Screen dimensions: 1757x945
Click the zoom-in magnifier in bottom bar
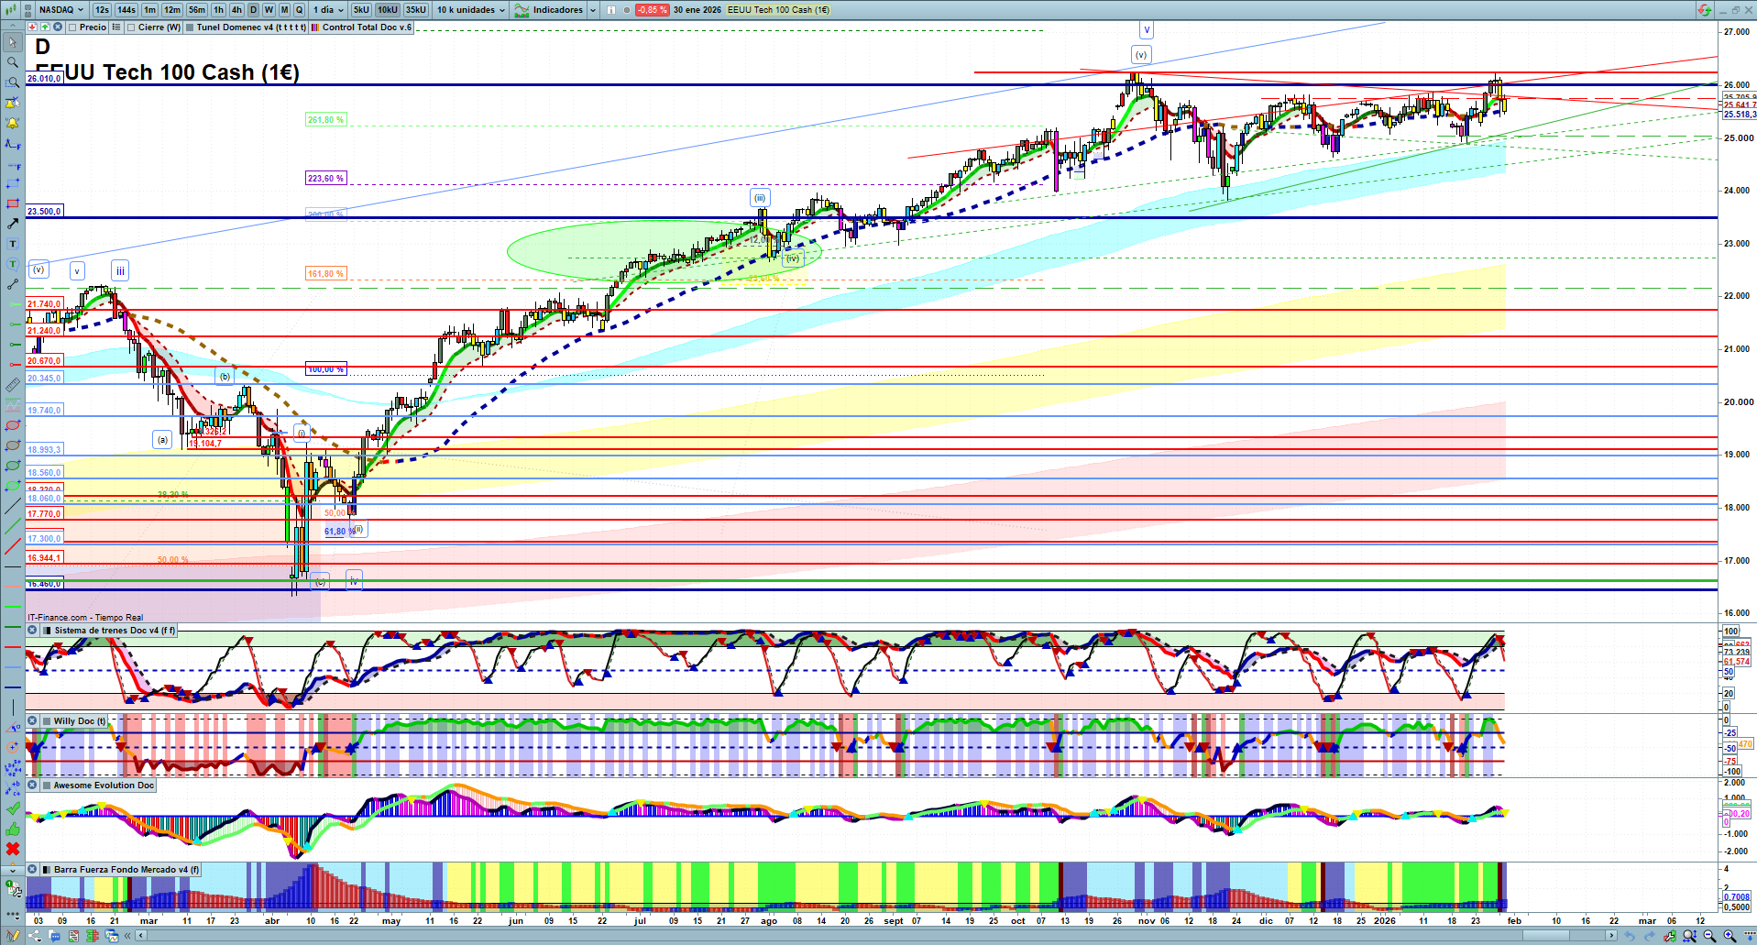coord(1730,936)
